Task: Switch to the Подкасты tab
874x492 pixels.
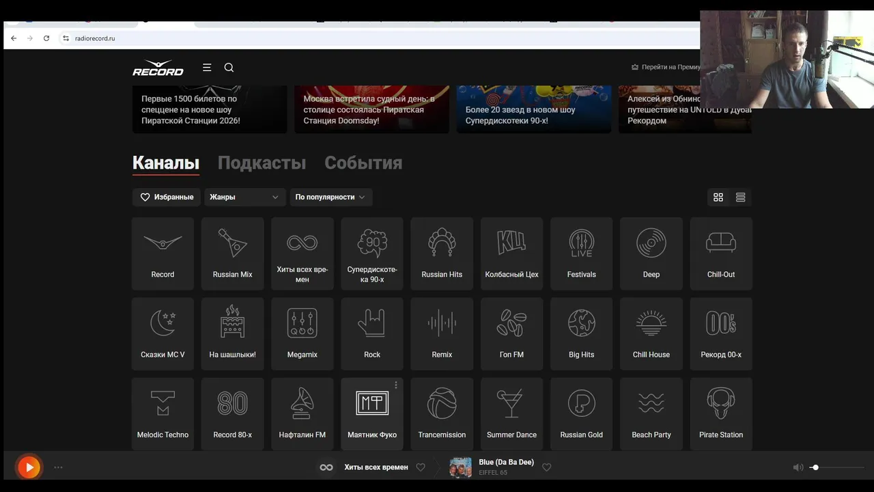Action: pyautogui.click(x=262, y=163)
